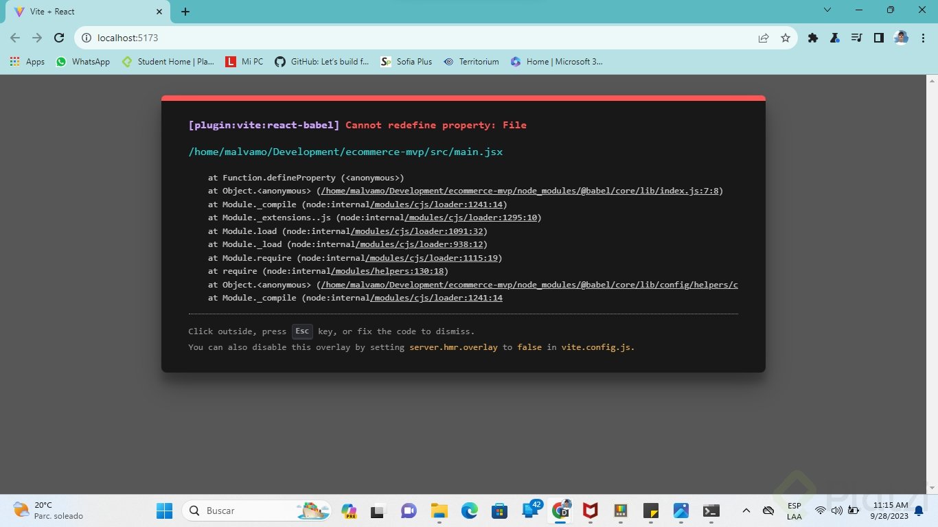
Task: Go back to the previous page
Action: (15, 38)
